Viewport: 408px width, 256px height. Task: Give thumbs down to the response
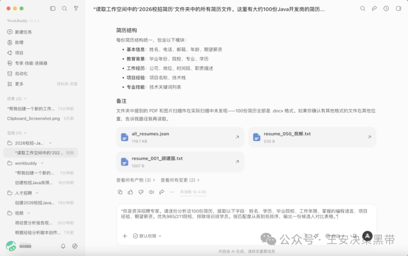point(141,192)
